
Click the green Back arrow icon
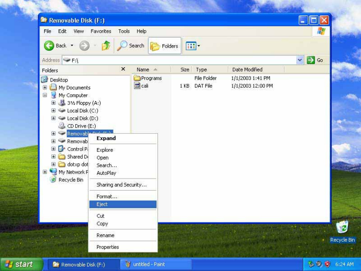49,46
